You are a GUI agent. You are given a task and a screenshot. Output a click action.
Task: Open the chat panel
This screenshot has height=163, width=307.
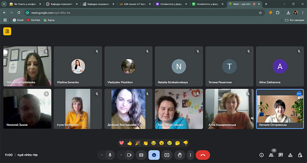click(x=281, y=155)
